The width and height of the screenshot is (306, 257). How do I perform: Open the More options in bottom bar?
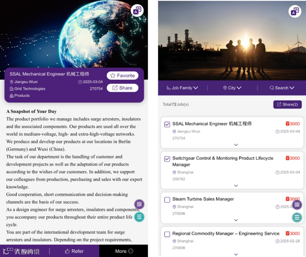tap(124, 251)
